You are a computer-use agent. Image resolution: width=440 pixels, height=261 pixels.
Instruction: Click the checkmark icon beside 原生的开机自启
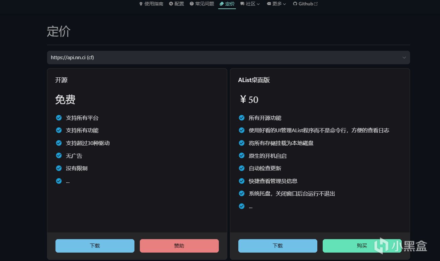coord(242,155)
